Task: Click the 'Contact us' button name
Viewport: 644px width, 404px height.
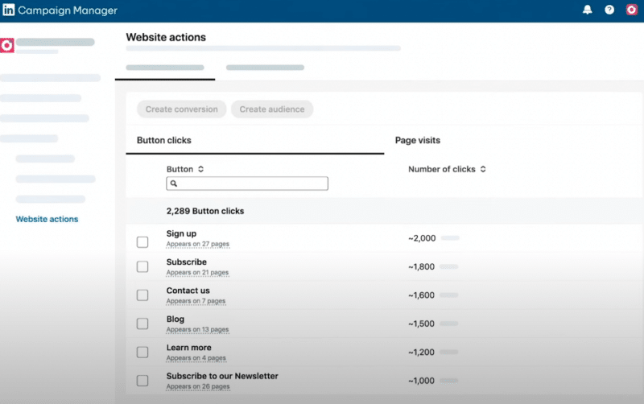Action: tap(188, 291)
